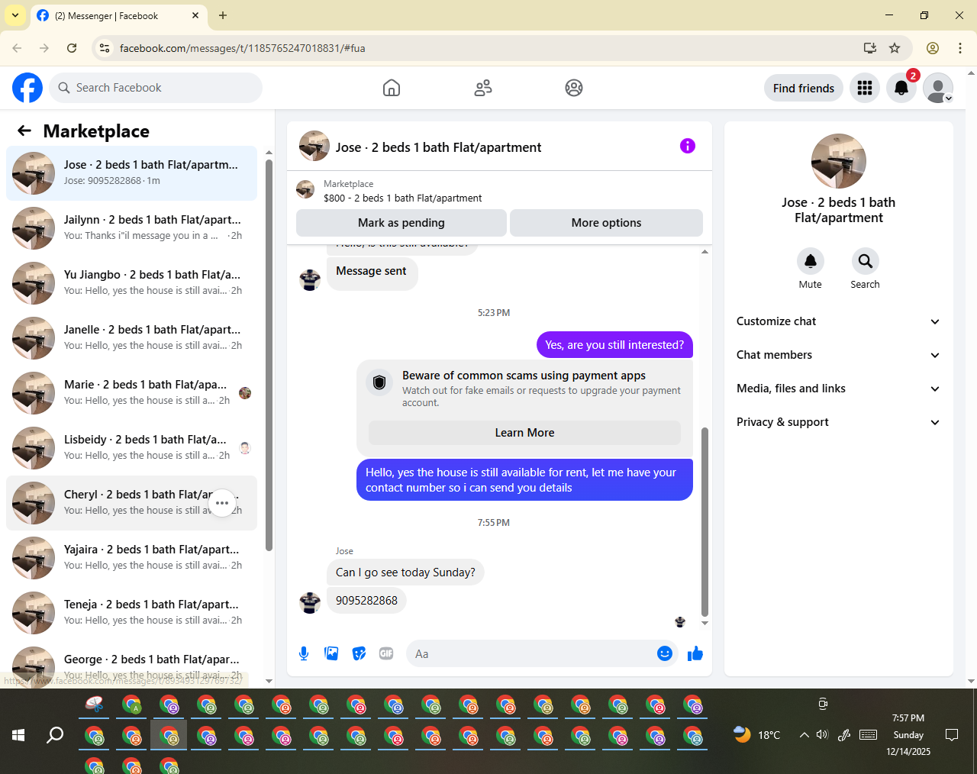Open Teneja conversation in list
Viewport: 977px width, 774px height.
(131, 613)
